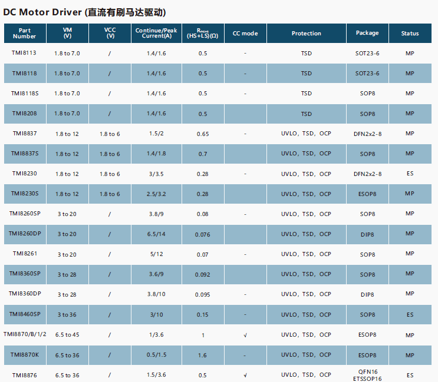Click the 1.5/2 current value

coord(156,133)
